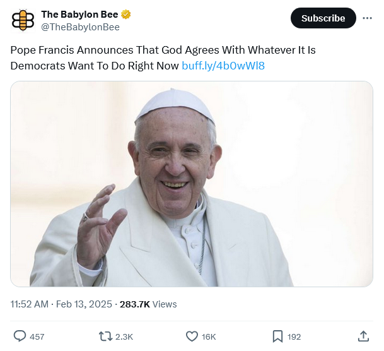Viewport: 384px width, 351px height.
Task: Open The Babylon Bee display name
Action: (x=79, y=14)
